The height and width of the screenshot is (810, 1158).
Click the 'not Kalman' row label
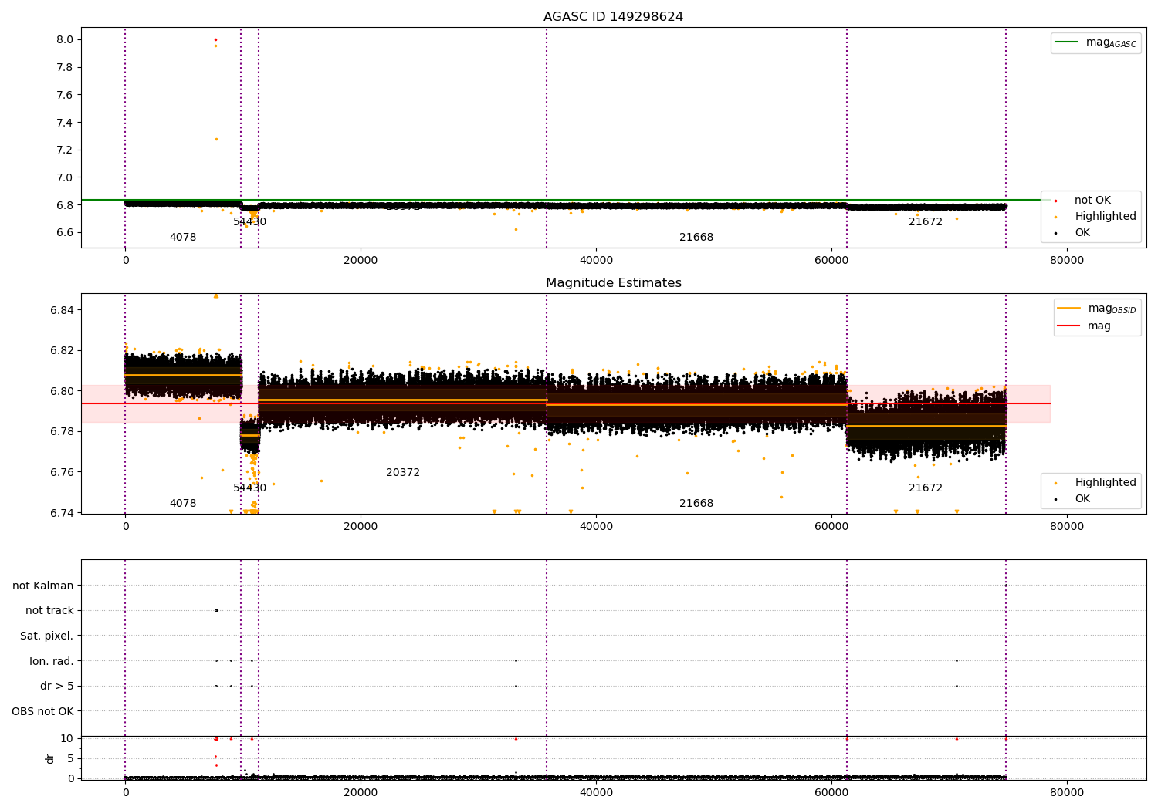[x=43, y=586]
